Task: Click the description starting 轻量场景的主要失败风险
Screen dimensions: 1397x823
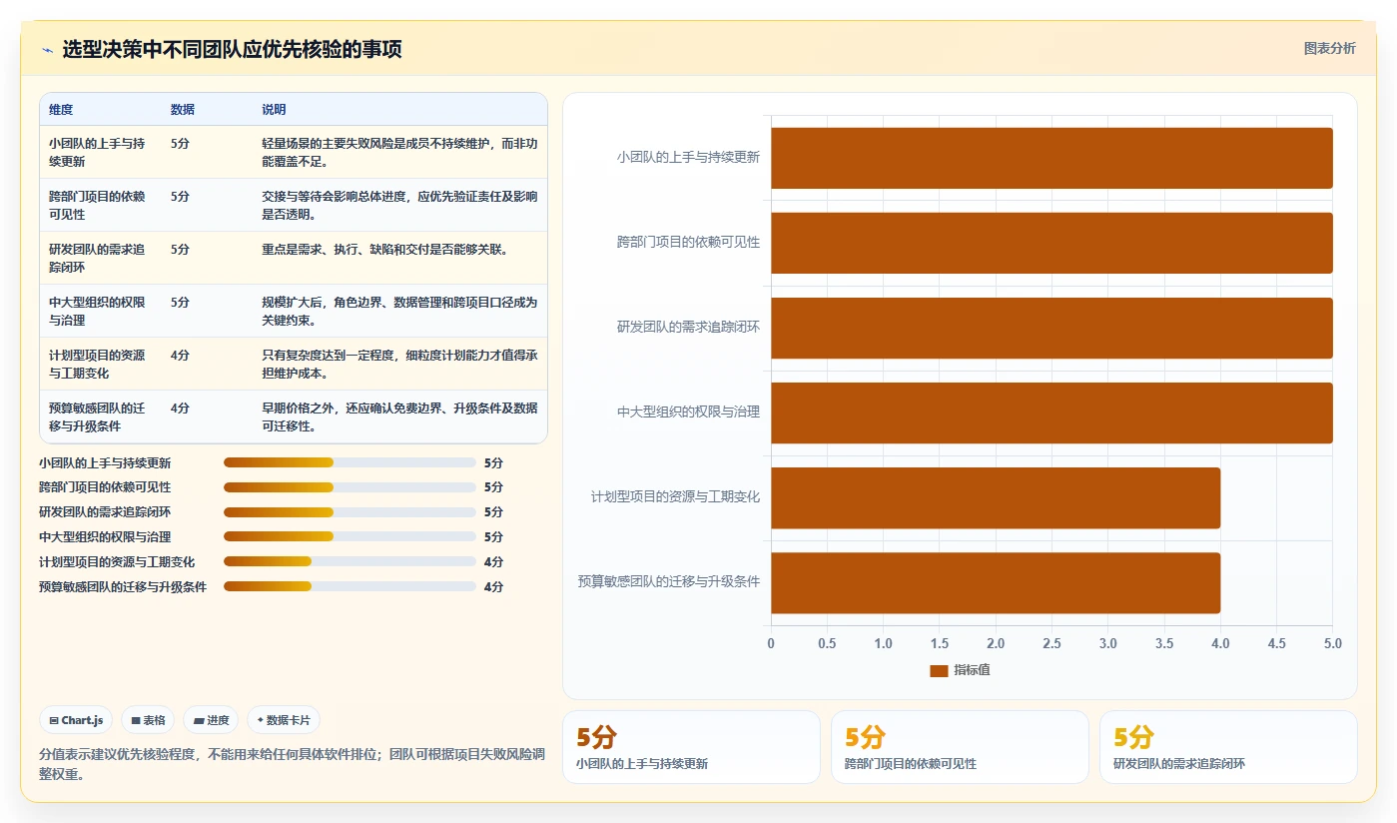Action: pos(399,152)
